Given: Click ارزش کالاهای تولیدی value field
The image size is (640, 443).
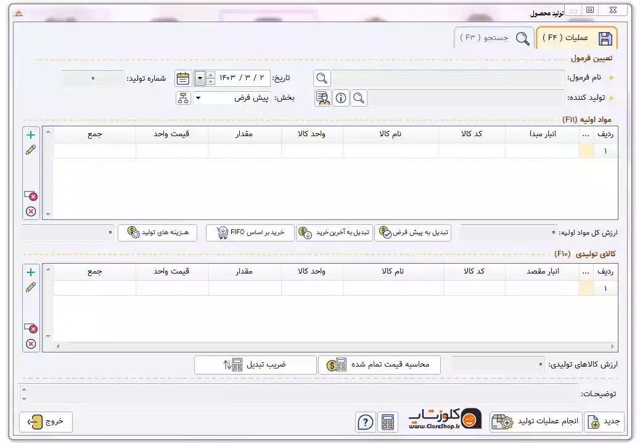Looking at the screenshot, I should 498,365.
